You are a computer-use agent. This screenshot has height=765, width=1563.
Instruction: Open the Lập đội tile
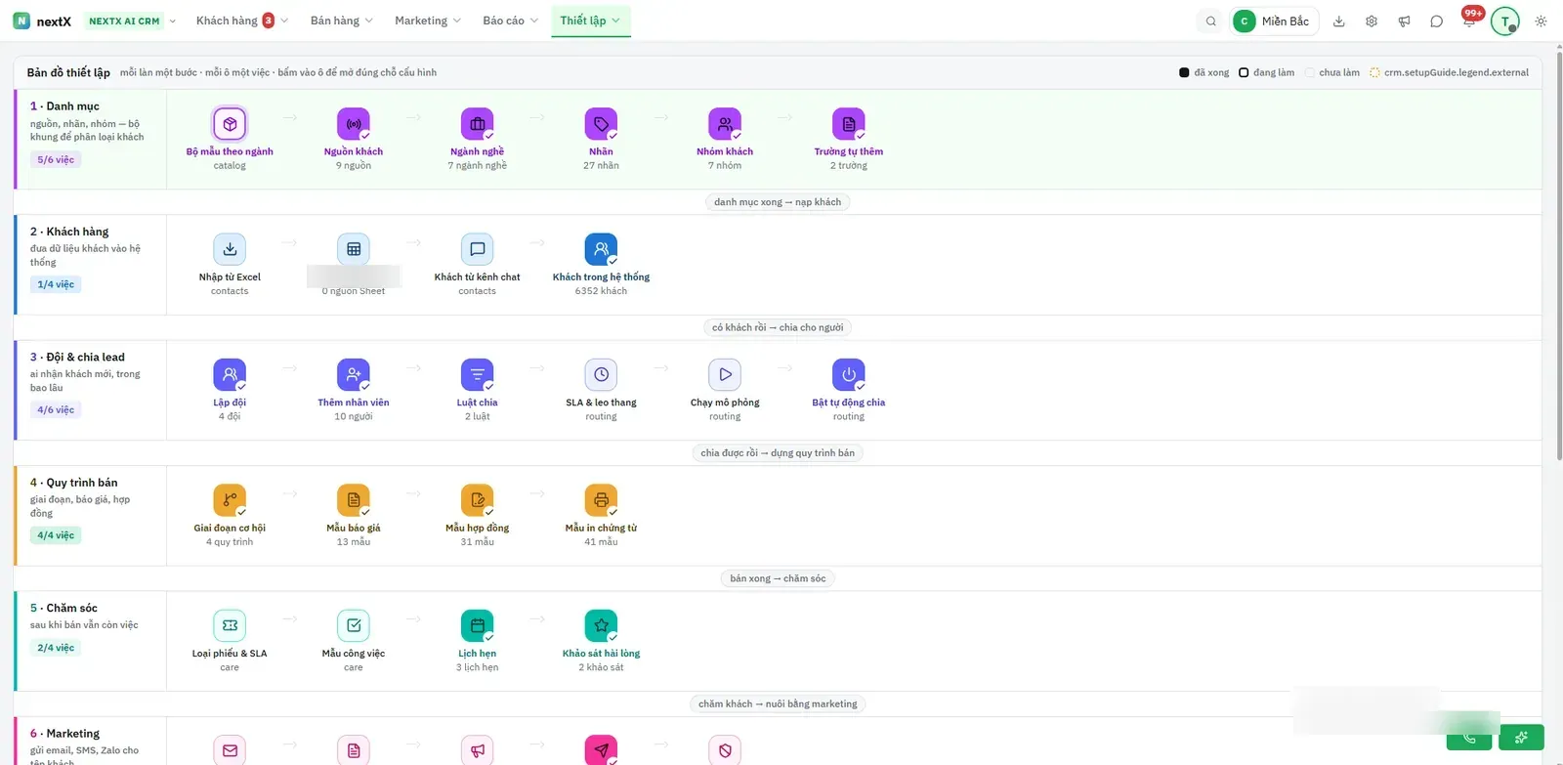coord(230,389)
